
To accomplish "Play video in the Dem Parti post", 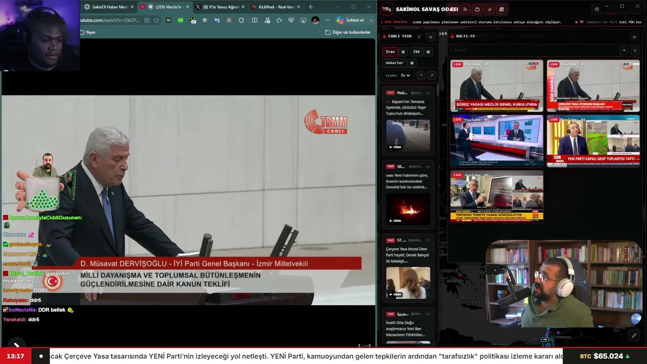I will (x=408, y=283).
